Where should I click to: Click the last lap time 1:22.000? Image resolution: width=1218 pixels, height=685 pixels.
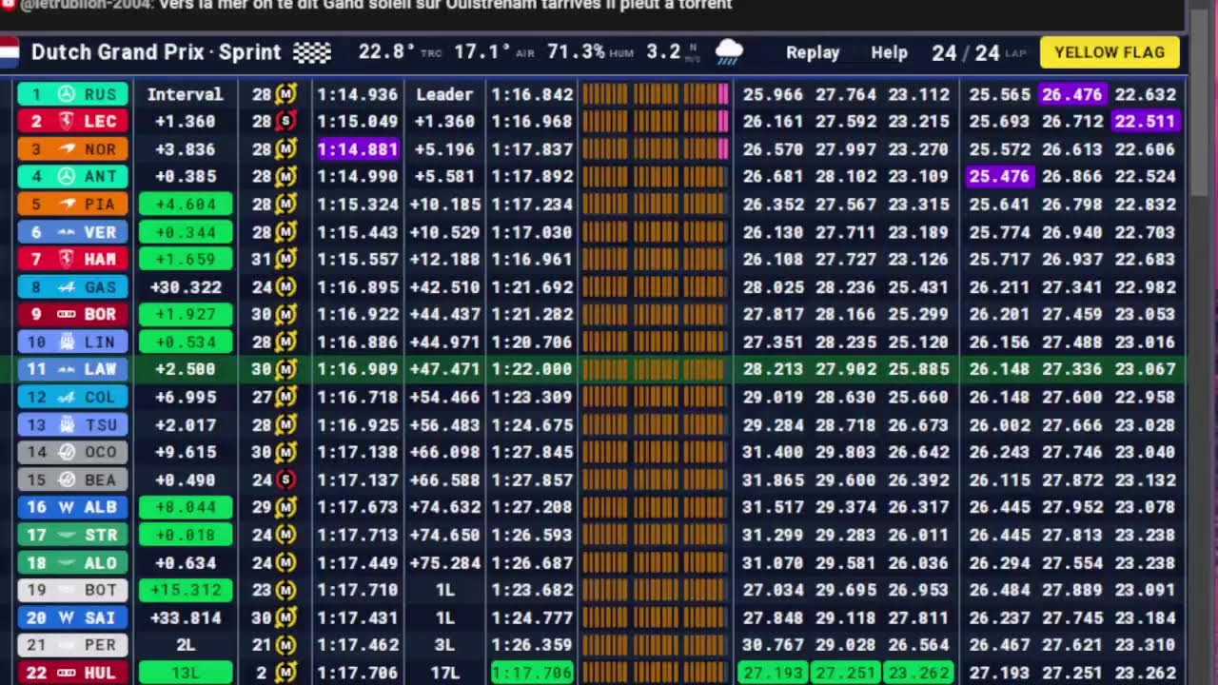pos(532,369)
